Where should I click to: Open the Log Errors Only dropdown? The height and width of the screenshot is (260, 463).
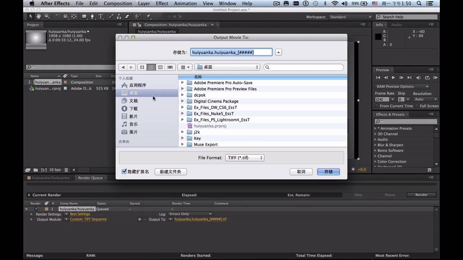tap(190, 214)
